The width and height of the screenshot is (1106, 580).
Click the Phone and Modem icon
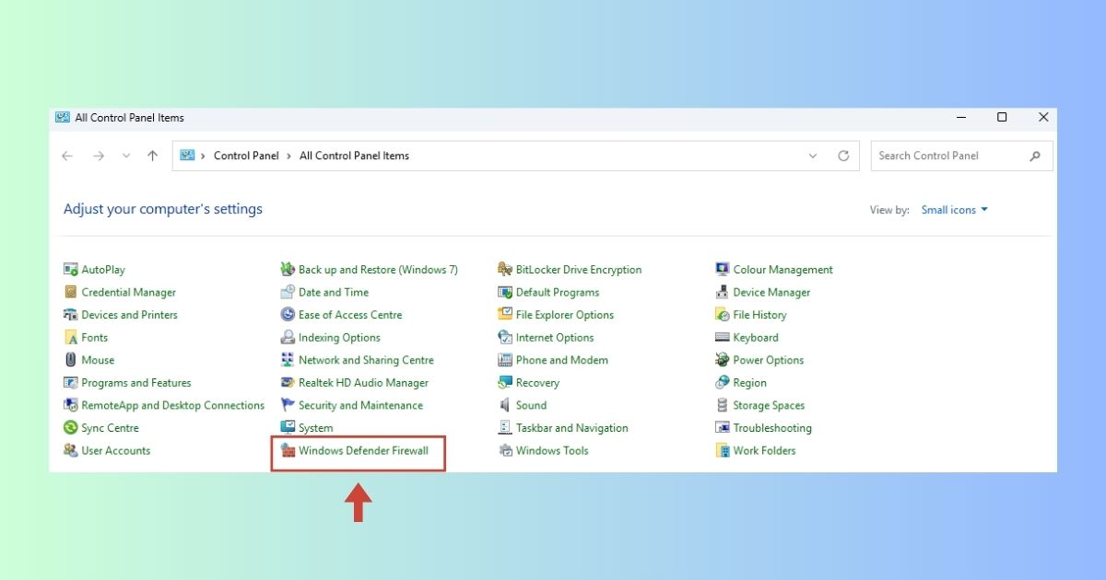[505, 360]
